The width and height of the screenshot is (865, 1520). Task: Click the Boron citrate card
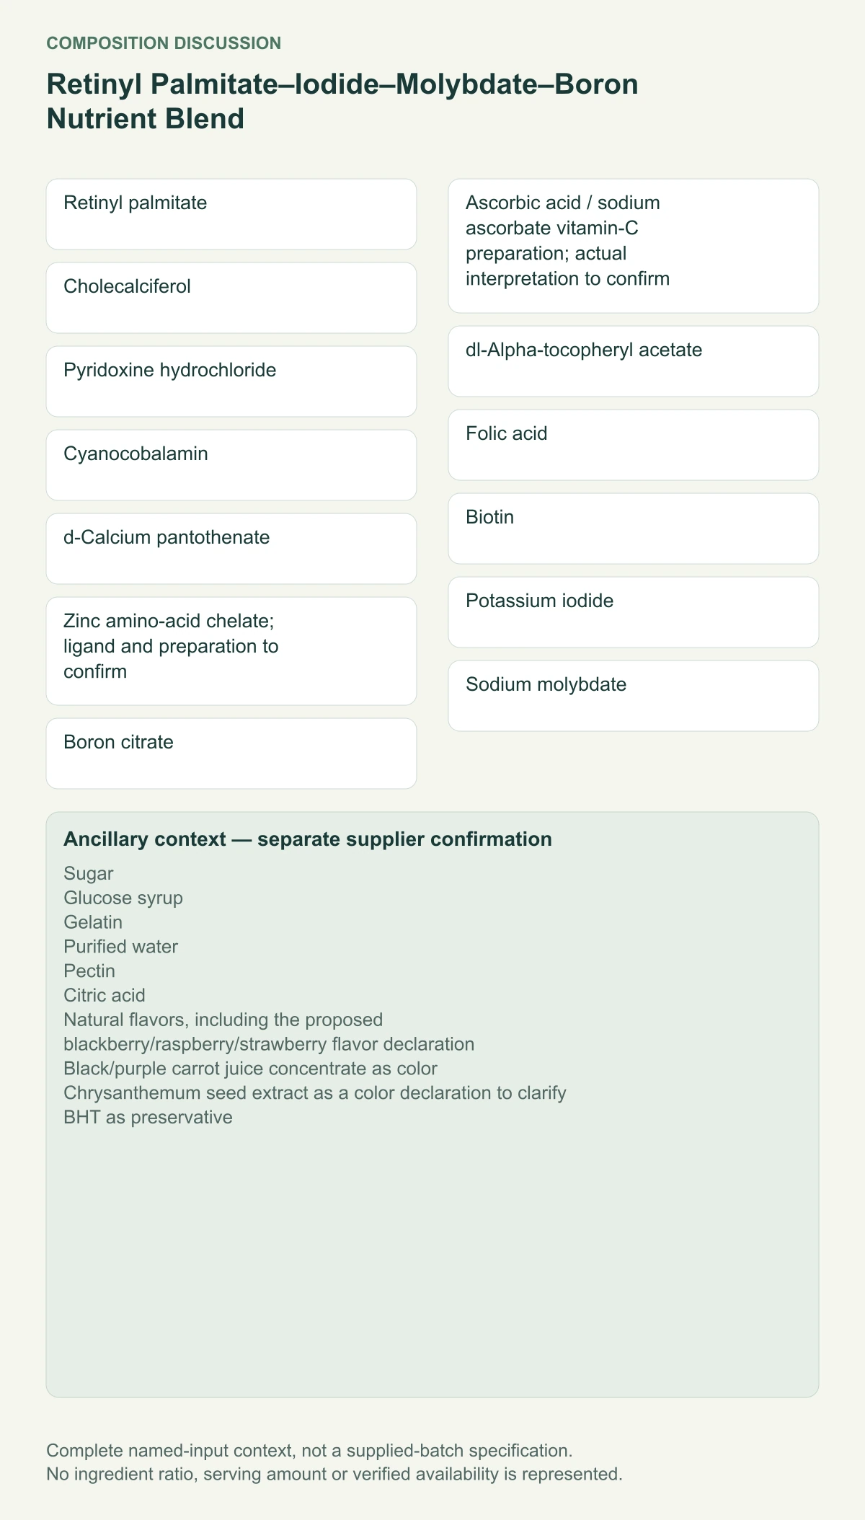click(x=231, y=754)
